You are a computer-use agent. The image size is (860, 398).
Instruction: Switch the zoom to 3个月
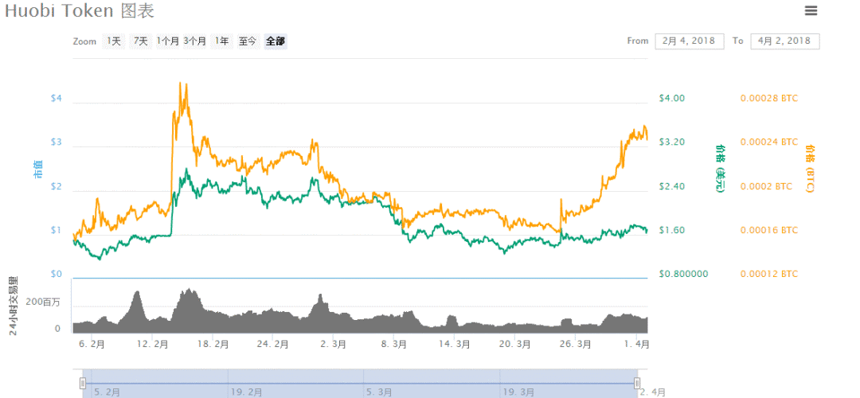point(194,41)
